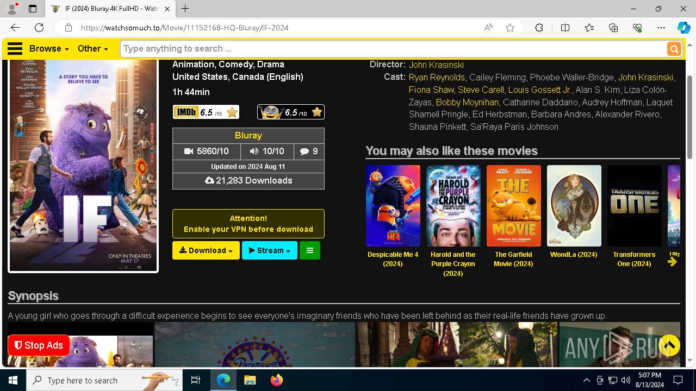Viewport: 696px width, 391px height.
Task: Open the Collections icon
Action: tap(613, 28)
